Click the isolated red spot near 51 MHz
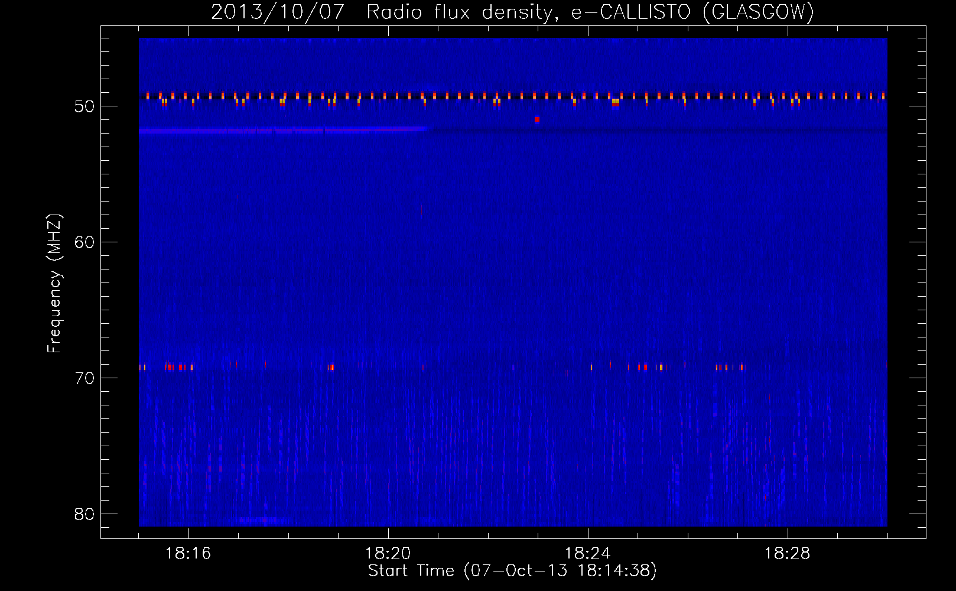The image size is (956, 591). point(537,119)
